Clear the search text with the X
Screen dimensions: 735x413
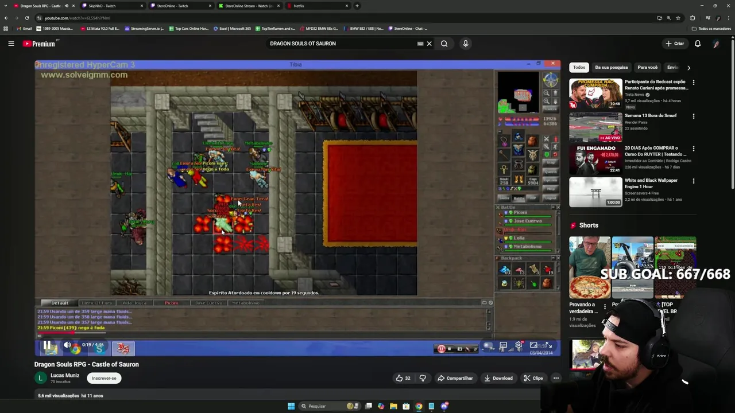click(x=429, y=44)
